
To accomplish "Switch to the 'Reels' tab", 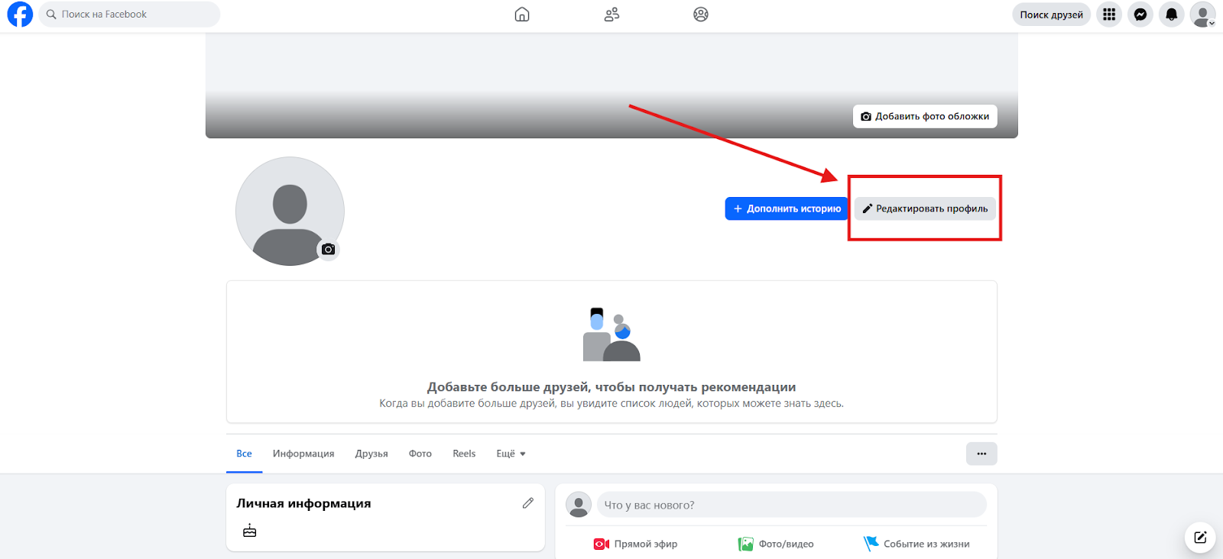I will 464,454.
